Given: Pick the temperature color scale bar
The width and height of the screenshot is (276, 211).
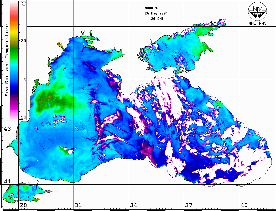Looking at the screenshot, I should [14, 61].
